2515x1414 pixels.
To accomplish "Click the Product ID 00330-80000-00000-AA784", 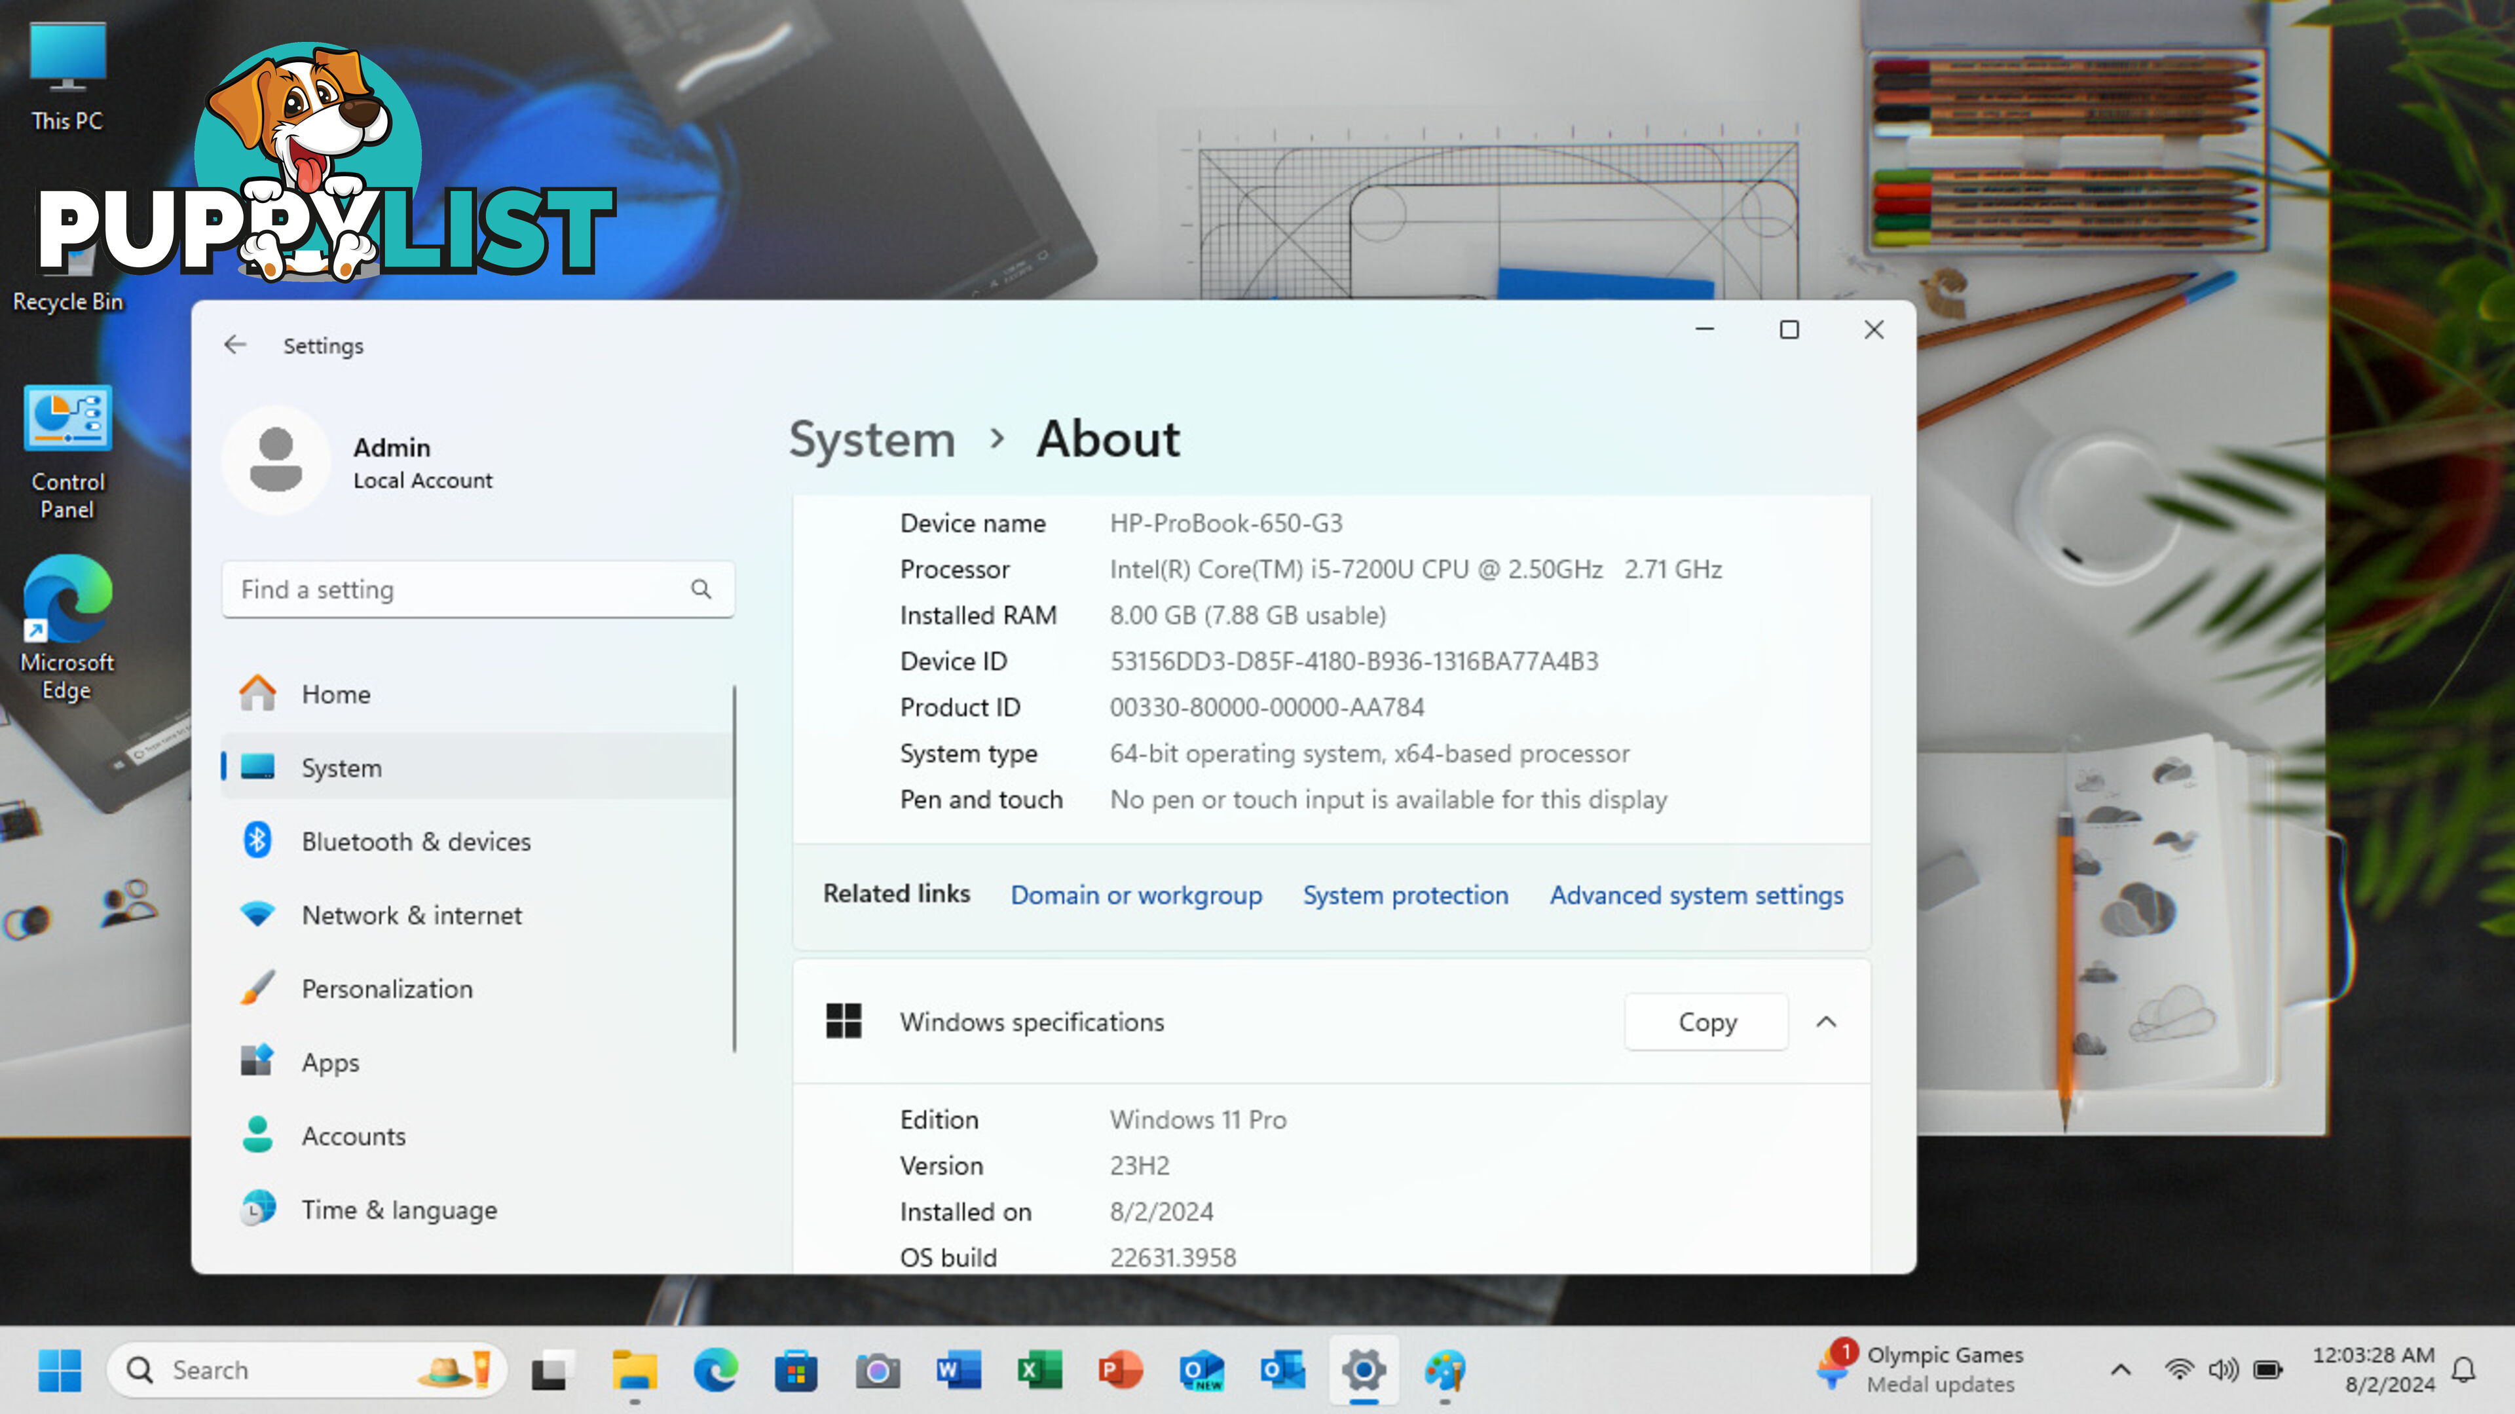I will click(x=1266, y=707).
